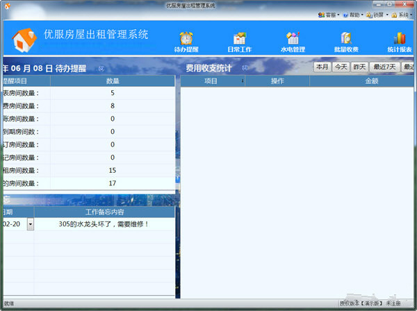Click the small icon beside 待办提醒 heading

101,69
